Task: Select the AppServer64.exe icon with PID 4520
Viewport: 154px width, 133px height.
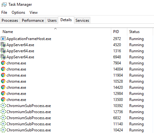Action: [3, 45]
